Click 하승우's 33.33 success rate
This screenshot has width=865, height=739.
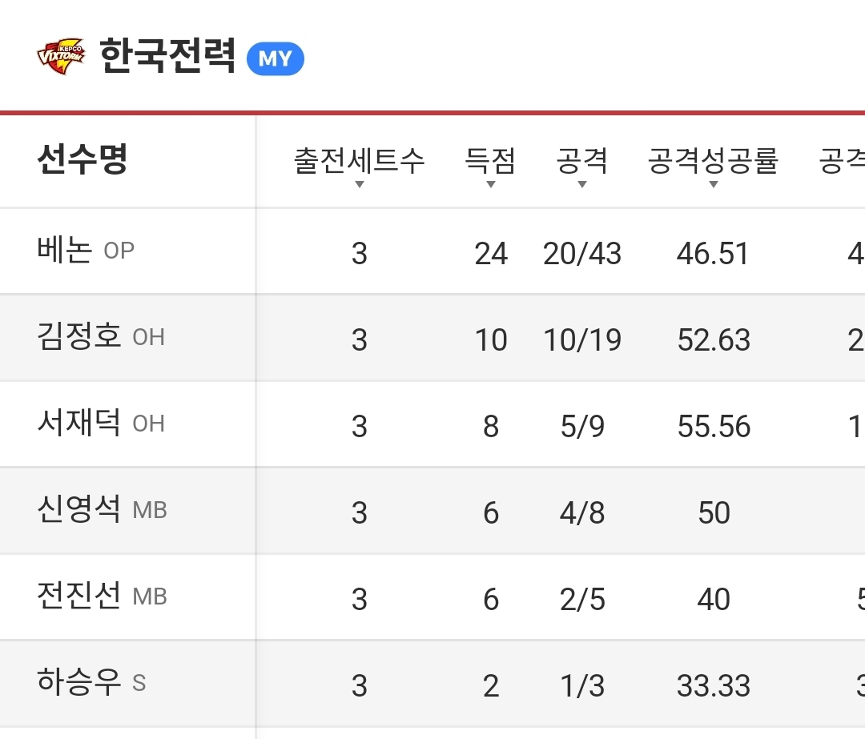click(x=714, y=686)
